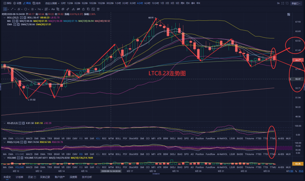Open EMA indicator settings gear
Screen dimensions: 305x181
(15, 24)
